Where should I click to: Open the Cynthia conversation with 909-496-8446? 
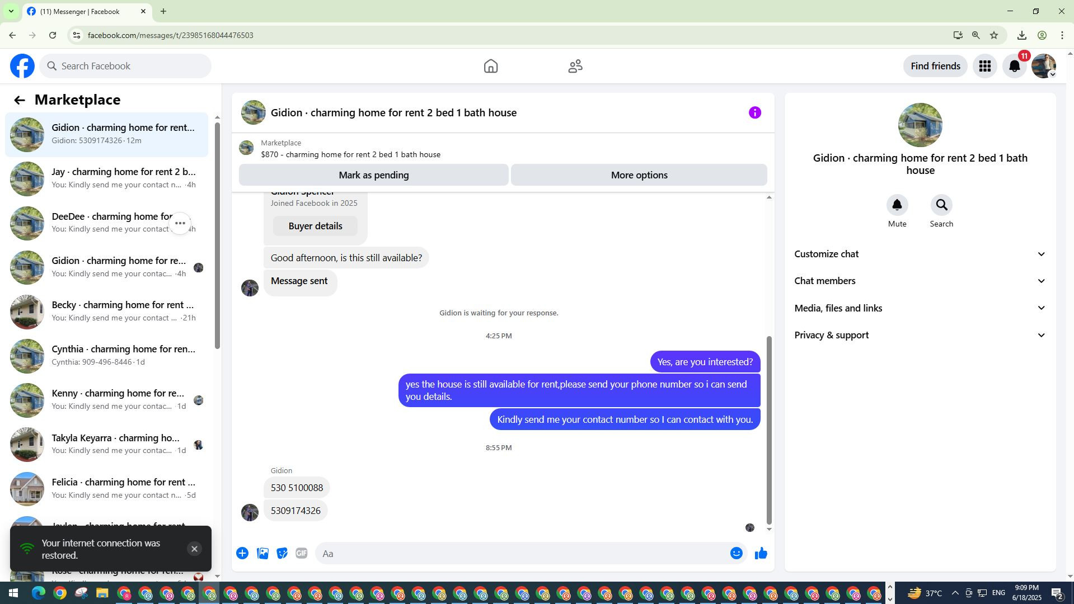[106, 356]
